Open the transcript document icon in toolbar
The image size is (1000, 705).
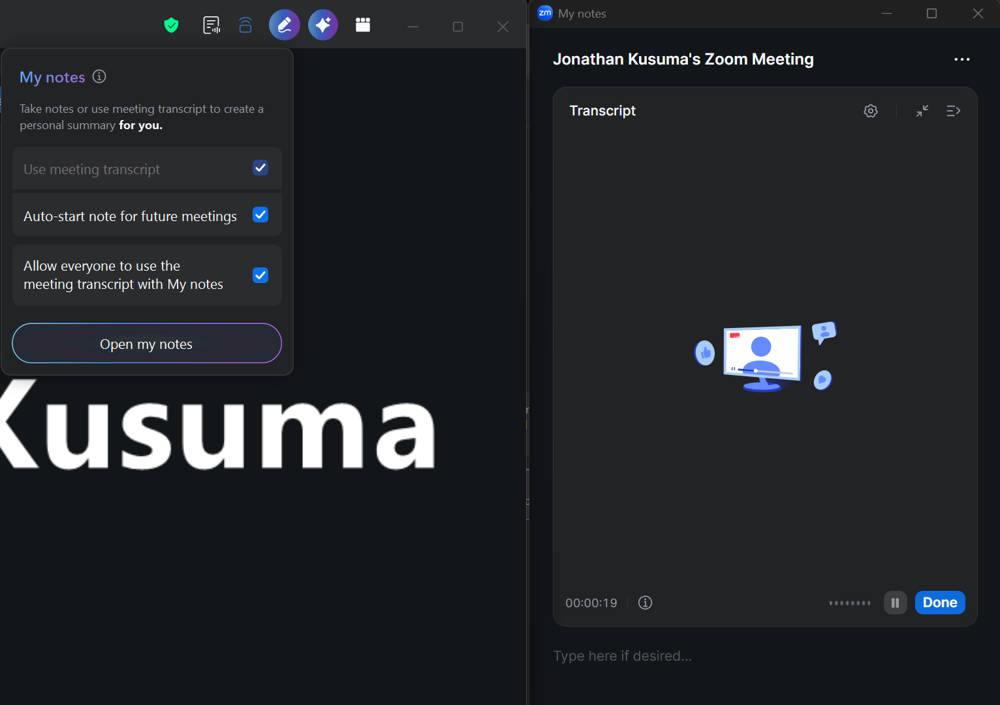tap(211, 25)
